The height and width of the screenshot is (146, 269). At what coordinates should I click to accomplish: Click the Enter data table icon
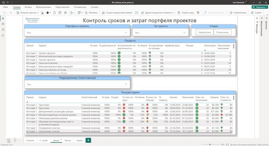tap(60, 12)
